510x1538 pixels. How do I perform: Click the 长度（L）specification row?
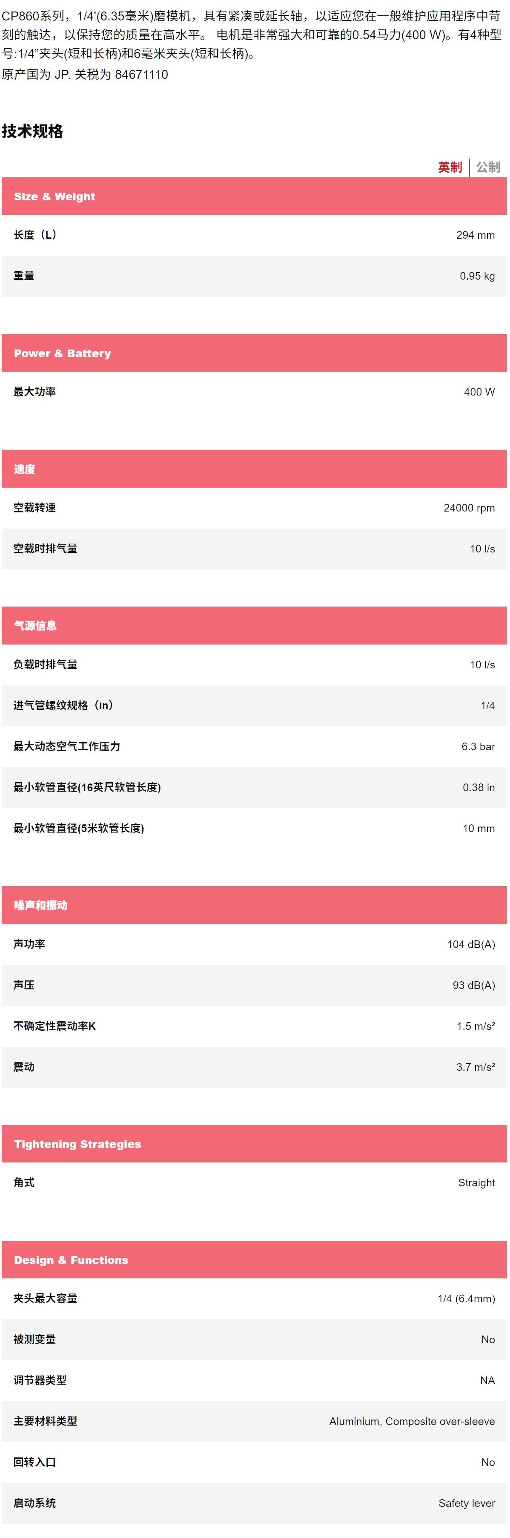254,235
